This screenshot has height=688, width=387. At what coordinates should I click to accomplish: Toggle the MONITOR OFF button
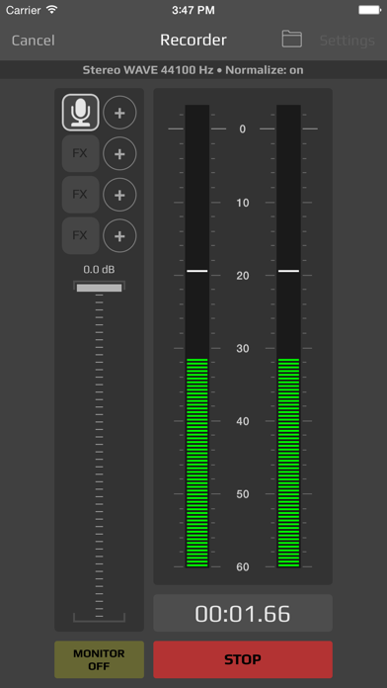pos(99,659)
